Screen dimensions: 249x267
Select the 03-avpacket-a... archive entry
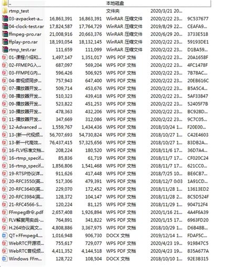tap(26, 19)
